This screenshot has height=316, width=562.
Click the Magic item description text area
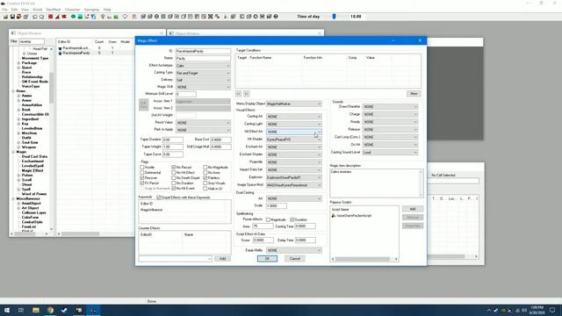377,183
